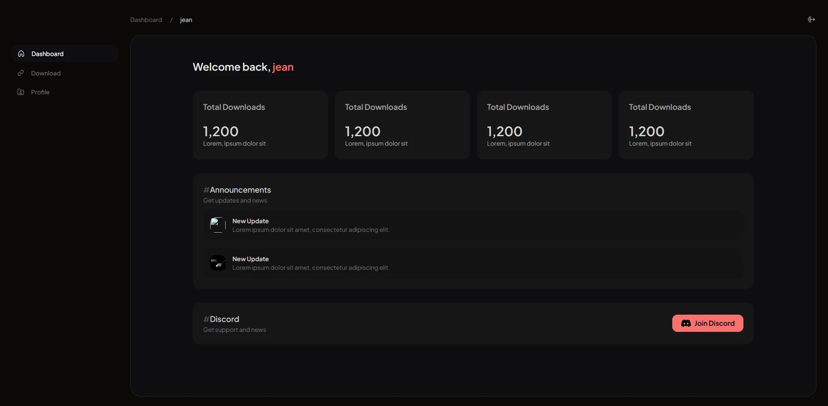The width and height of the screenshot is (828, 406).
Task: Click jean in the breadcrumb trail
Action: (x=186, y=20)
